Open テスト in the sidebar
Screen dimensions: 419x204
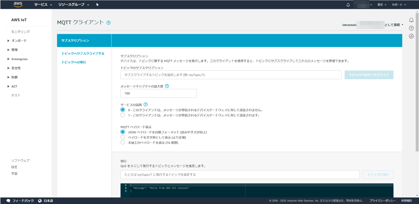pos(16,95)
